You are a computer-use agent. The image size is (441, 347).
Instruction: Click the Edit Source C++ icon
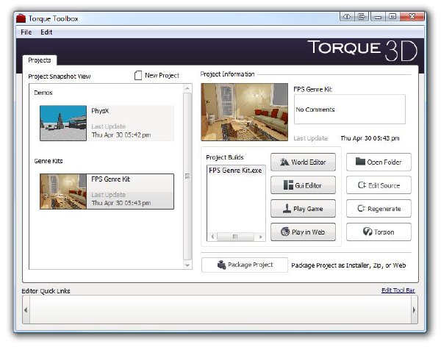tap(362, 185)
